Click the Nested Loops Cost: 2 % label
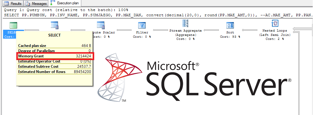The height and width of the screenshot is (115, 314). [275, 39]
